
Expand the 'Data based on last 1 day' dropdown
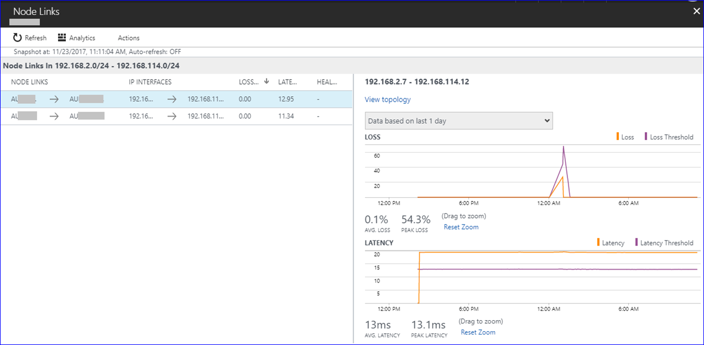point(458,121)
